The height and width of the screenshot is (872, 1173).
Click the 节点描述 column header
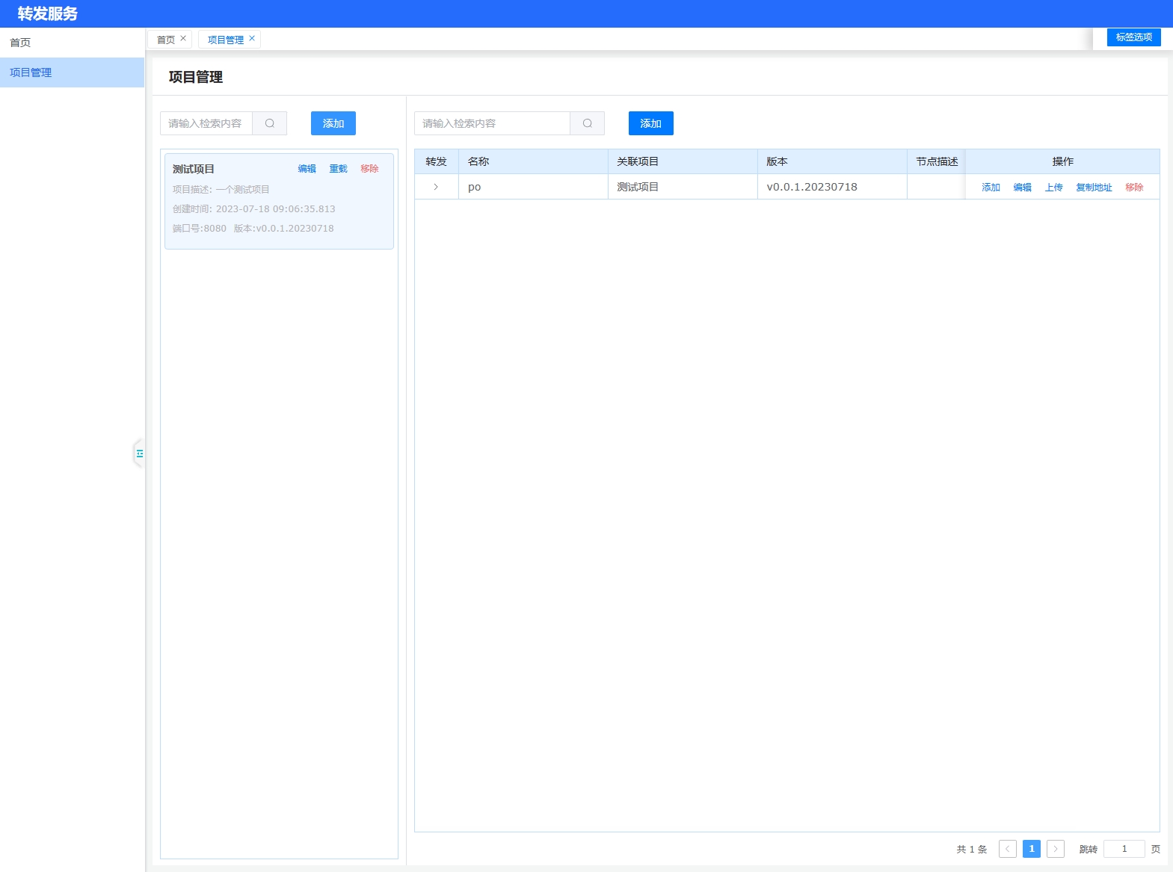(x=937, y=161)
